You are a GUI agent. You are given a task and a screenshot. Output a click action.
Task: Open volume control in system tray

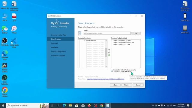(171, 105)
